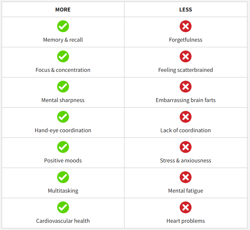Click the Memory & recall text

click(x=63, y=40)
